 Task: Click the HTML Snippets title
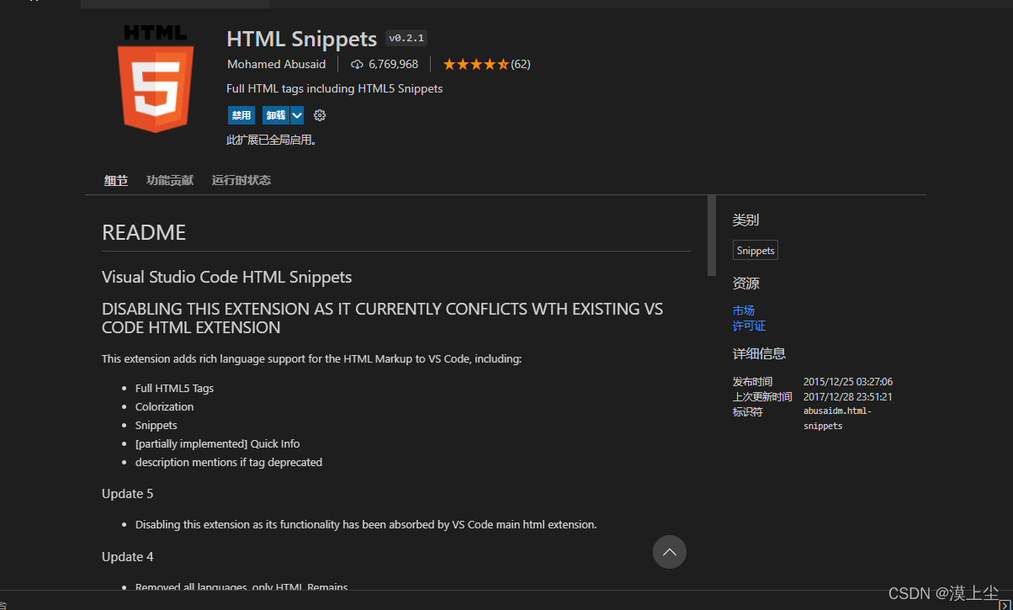[302, 39]
